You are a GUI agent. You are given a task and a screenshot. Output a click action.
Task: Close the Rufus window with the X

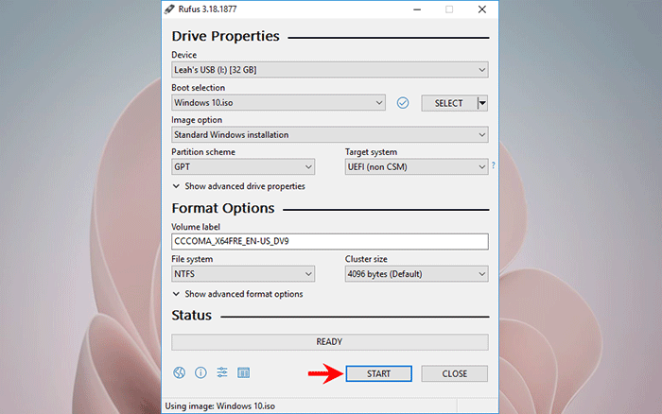[x=481, y=9]
